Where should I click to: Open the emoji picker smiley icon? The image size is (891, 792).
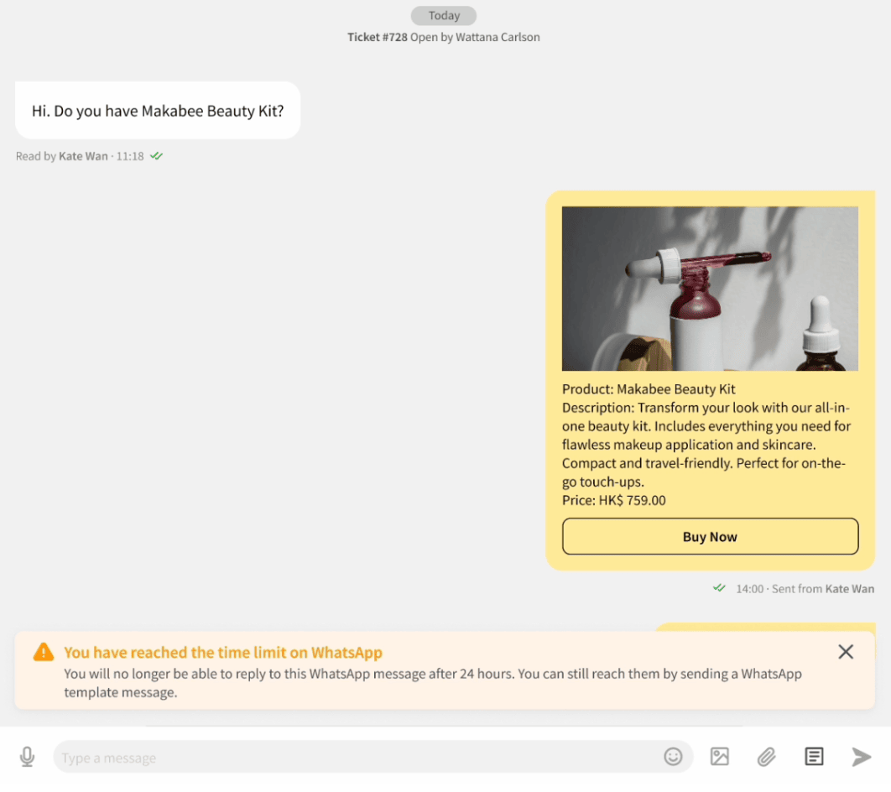pos(673,757)
